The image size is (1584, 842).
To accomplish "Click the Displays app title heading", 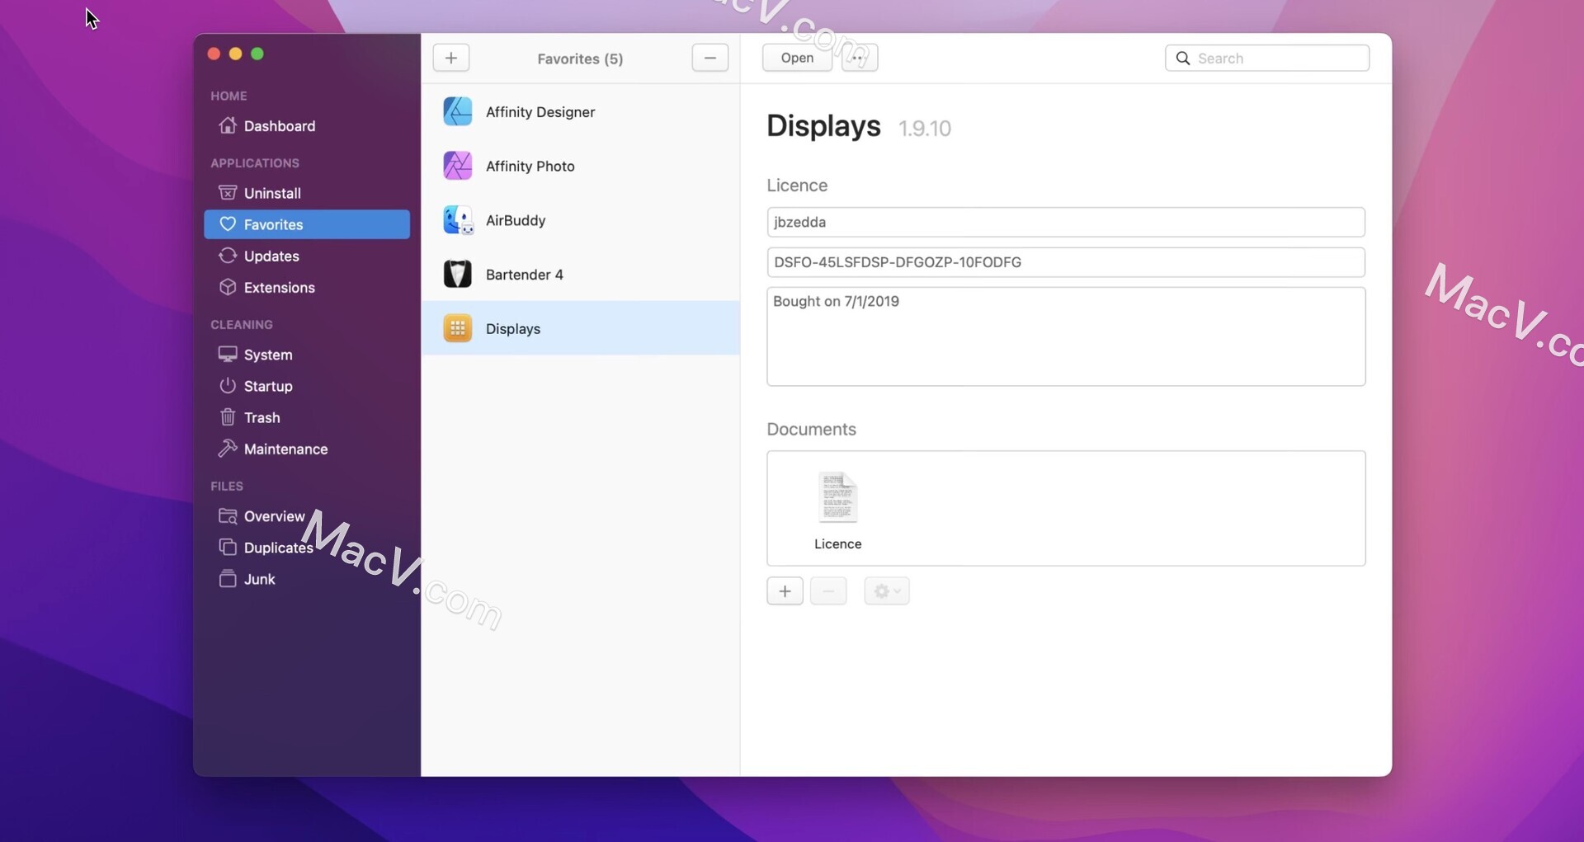I will [x=823, y=126].
